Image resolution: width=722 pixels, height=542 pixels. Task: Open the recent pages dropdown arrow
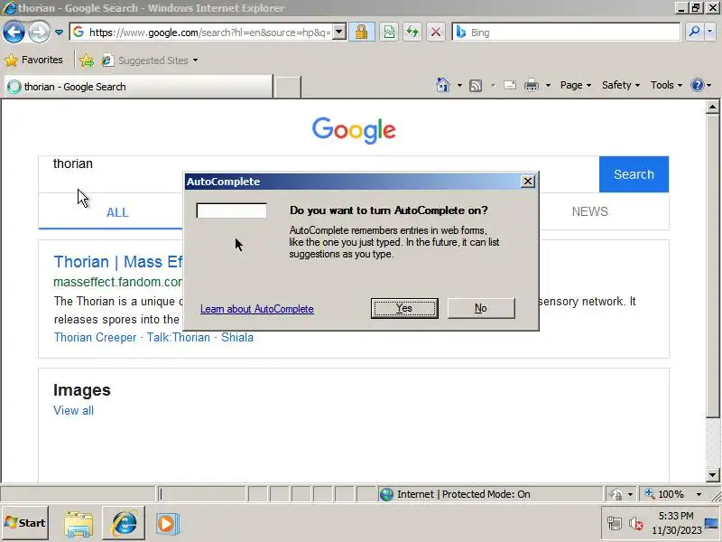click(x=59, y=33)
